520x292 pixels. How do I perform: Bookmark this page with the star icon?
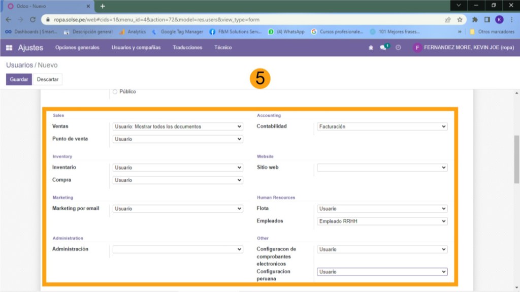460,20
